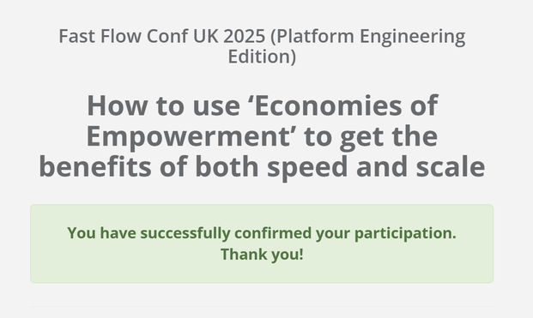
Task: Click 'benefits of both' in the headline
Action: point(148,166)
